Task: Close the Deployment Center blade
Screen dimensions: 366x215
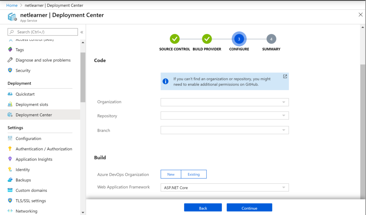Action: click(x=360, y=15)
